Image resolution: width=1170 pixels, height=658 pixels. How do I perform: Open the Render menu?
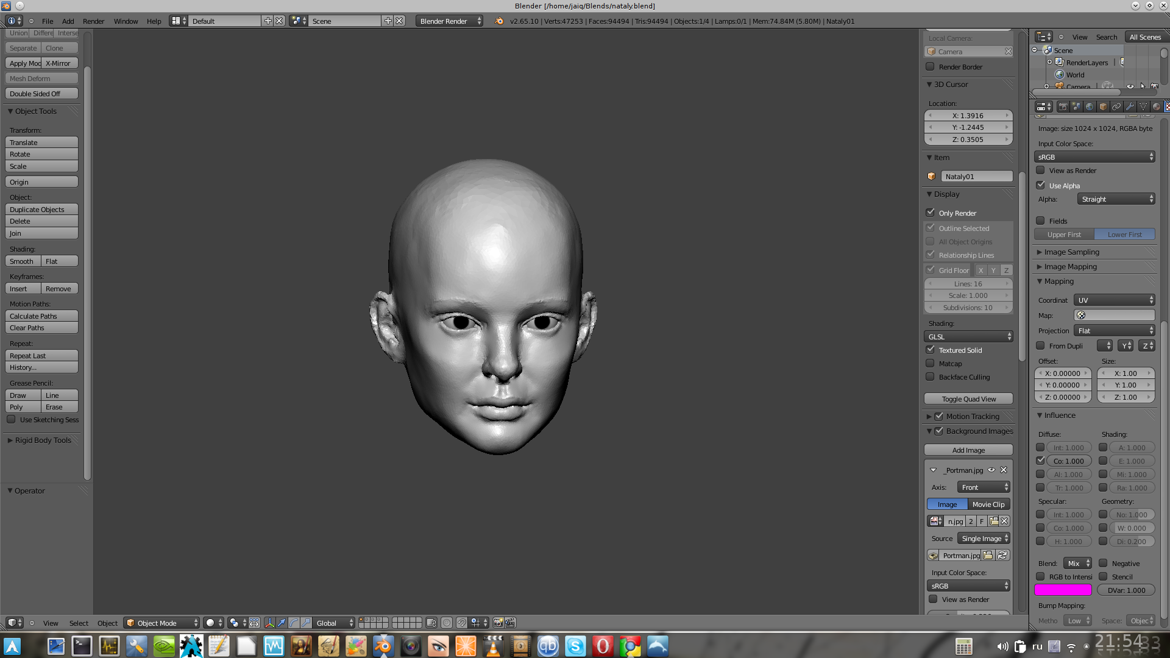(93, 21)
